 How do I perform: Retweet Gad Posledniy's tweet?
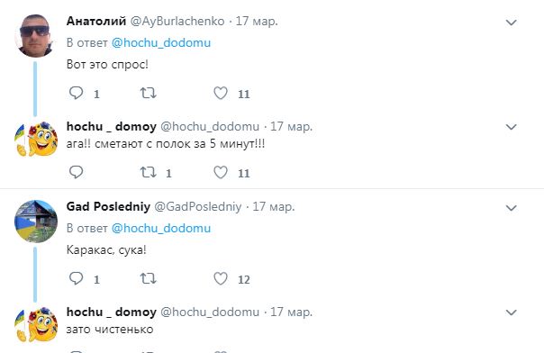(x=148, y=278)
